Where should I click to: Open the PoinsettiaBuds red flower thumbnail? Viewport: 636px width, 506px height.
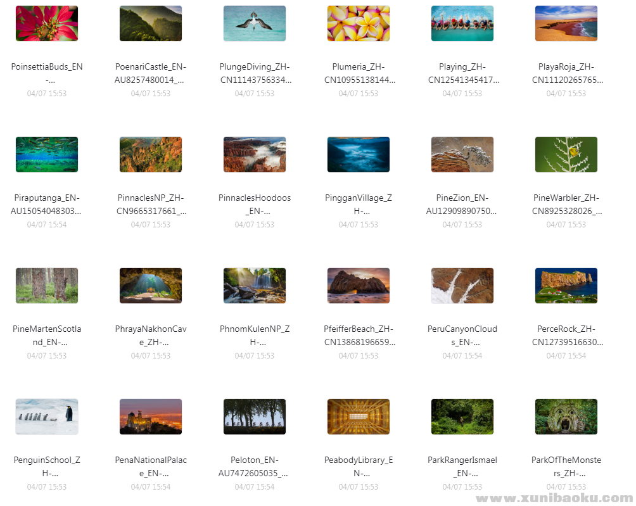(47, 23)
